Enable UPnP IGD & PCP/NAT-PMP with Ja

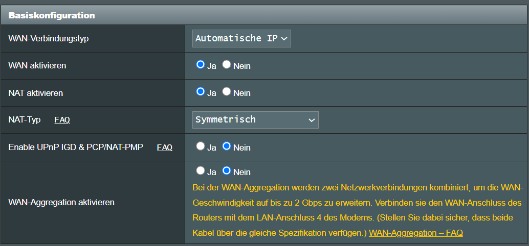pos(201,146)
